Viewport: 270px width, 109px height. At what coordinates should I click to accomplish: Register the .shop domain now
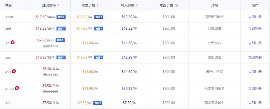click(255, 89)
